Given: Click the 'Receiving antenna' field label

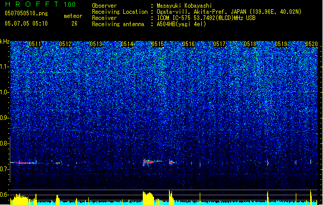Looking at the screenshot, I should pos(118,24).
